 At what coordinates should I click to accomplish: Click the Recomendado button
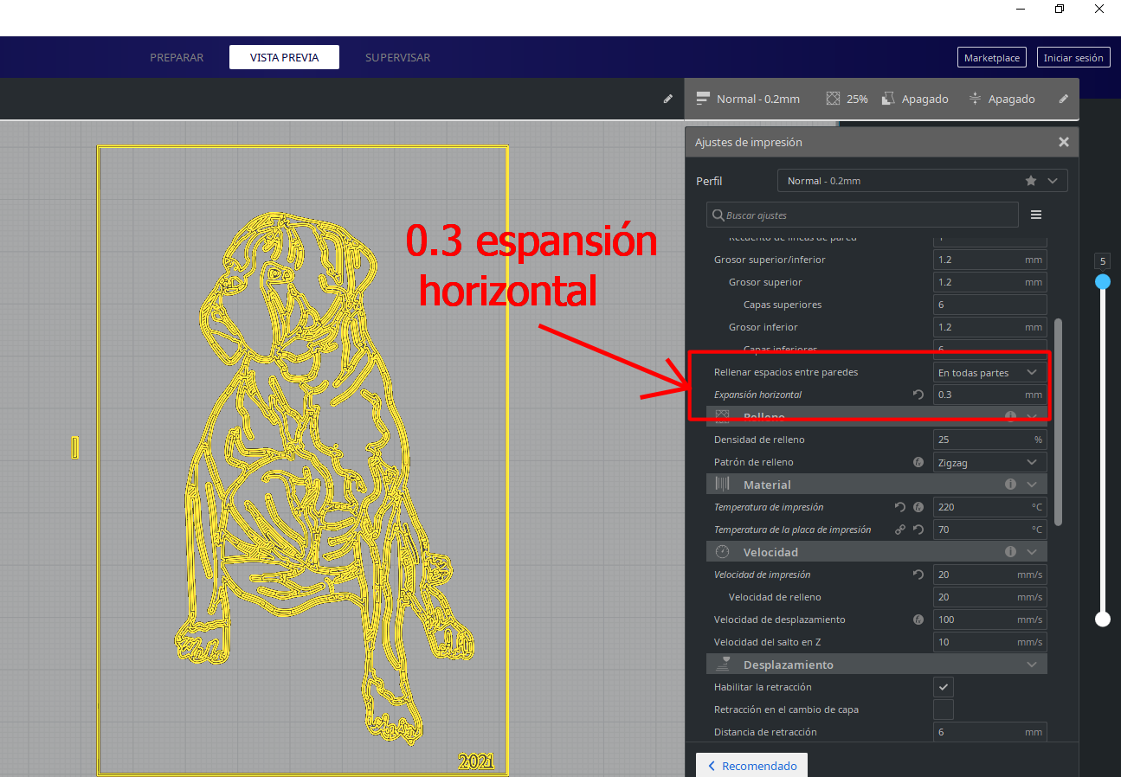pos(751,765)
